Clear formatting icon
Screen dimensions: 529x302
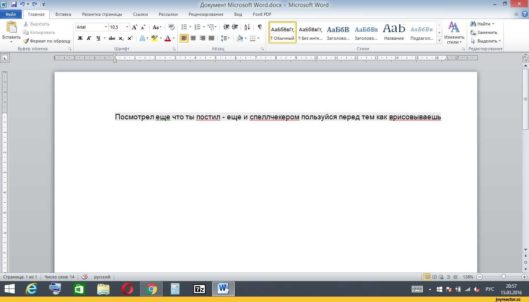click(172, 27)
